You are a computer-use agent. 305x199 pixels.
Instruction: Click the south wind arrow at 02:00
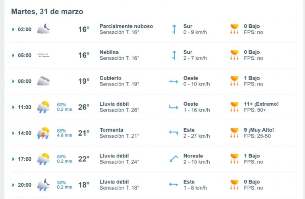click(174, 29)
